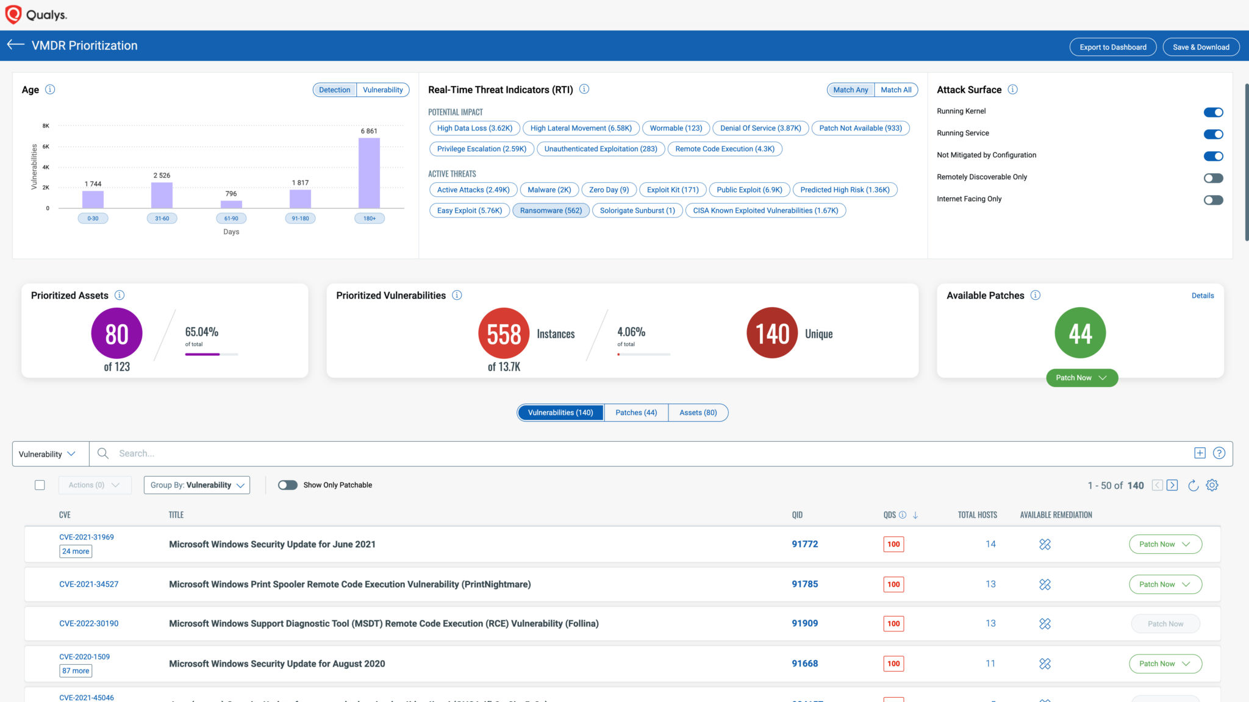Image resolution: width=1249 pixels, height=702 pixels.
Task: Open the table settings gear icon
Action: pyautogui.click(x=1212, y=485)
